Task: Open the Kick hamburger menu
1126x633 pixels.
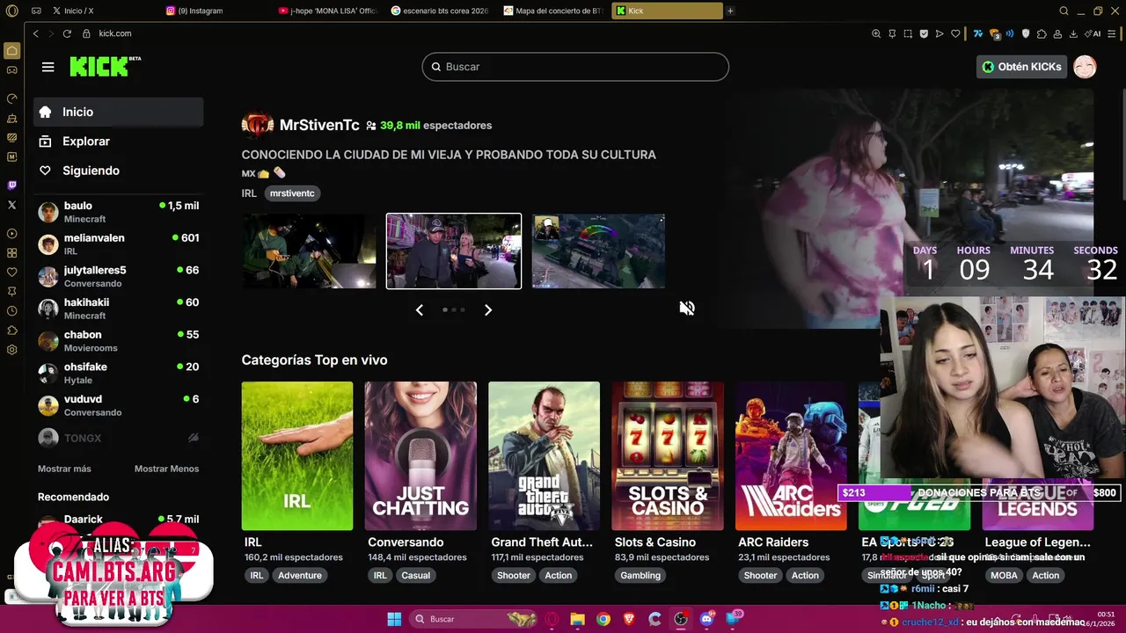Action: (48, 67)
